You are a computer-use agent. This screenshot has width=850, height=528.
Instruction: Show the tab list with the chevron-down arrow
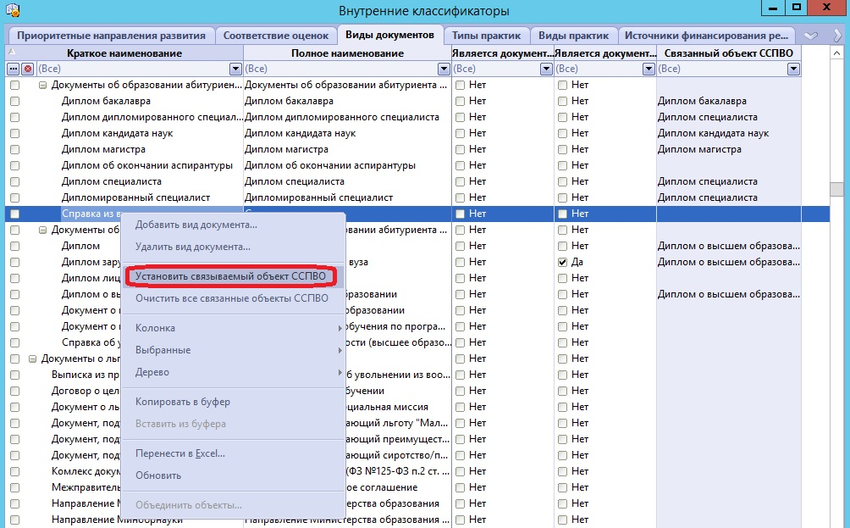tap(811, 36)
